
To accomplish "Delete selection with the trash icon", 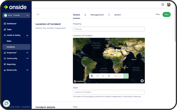I will pos(109,76).
